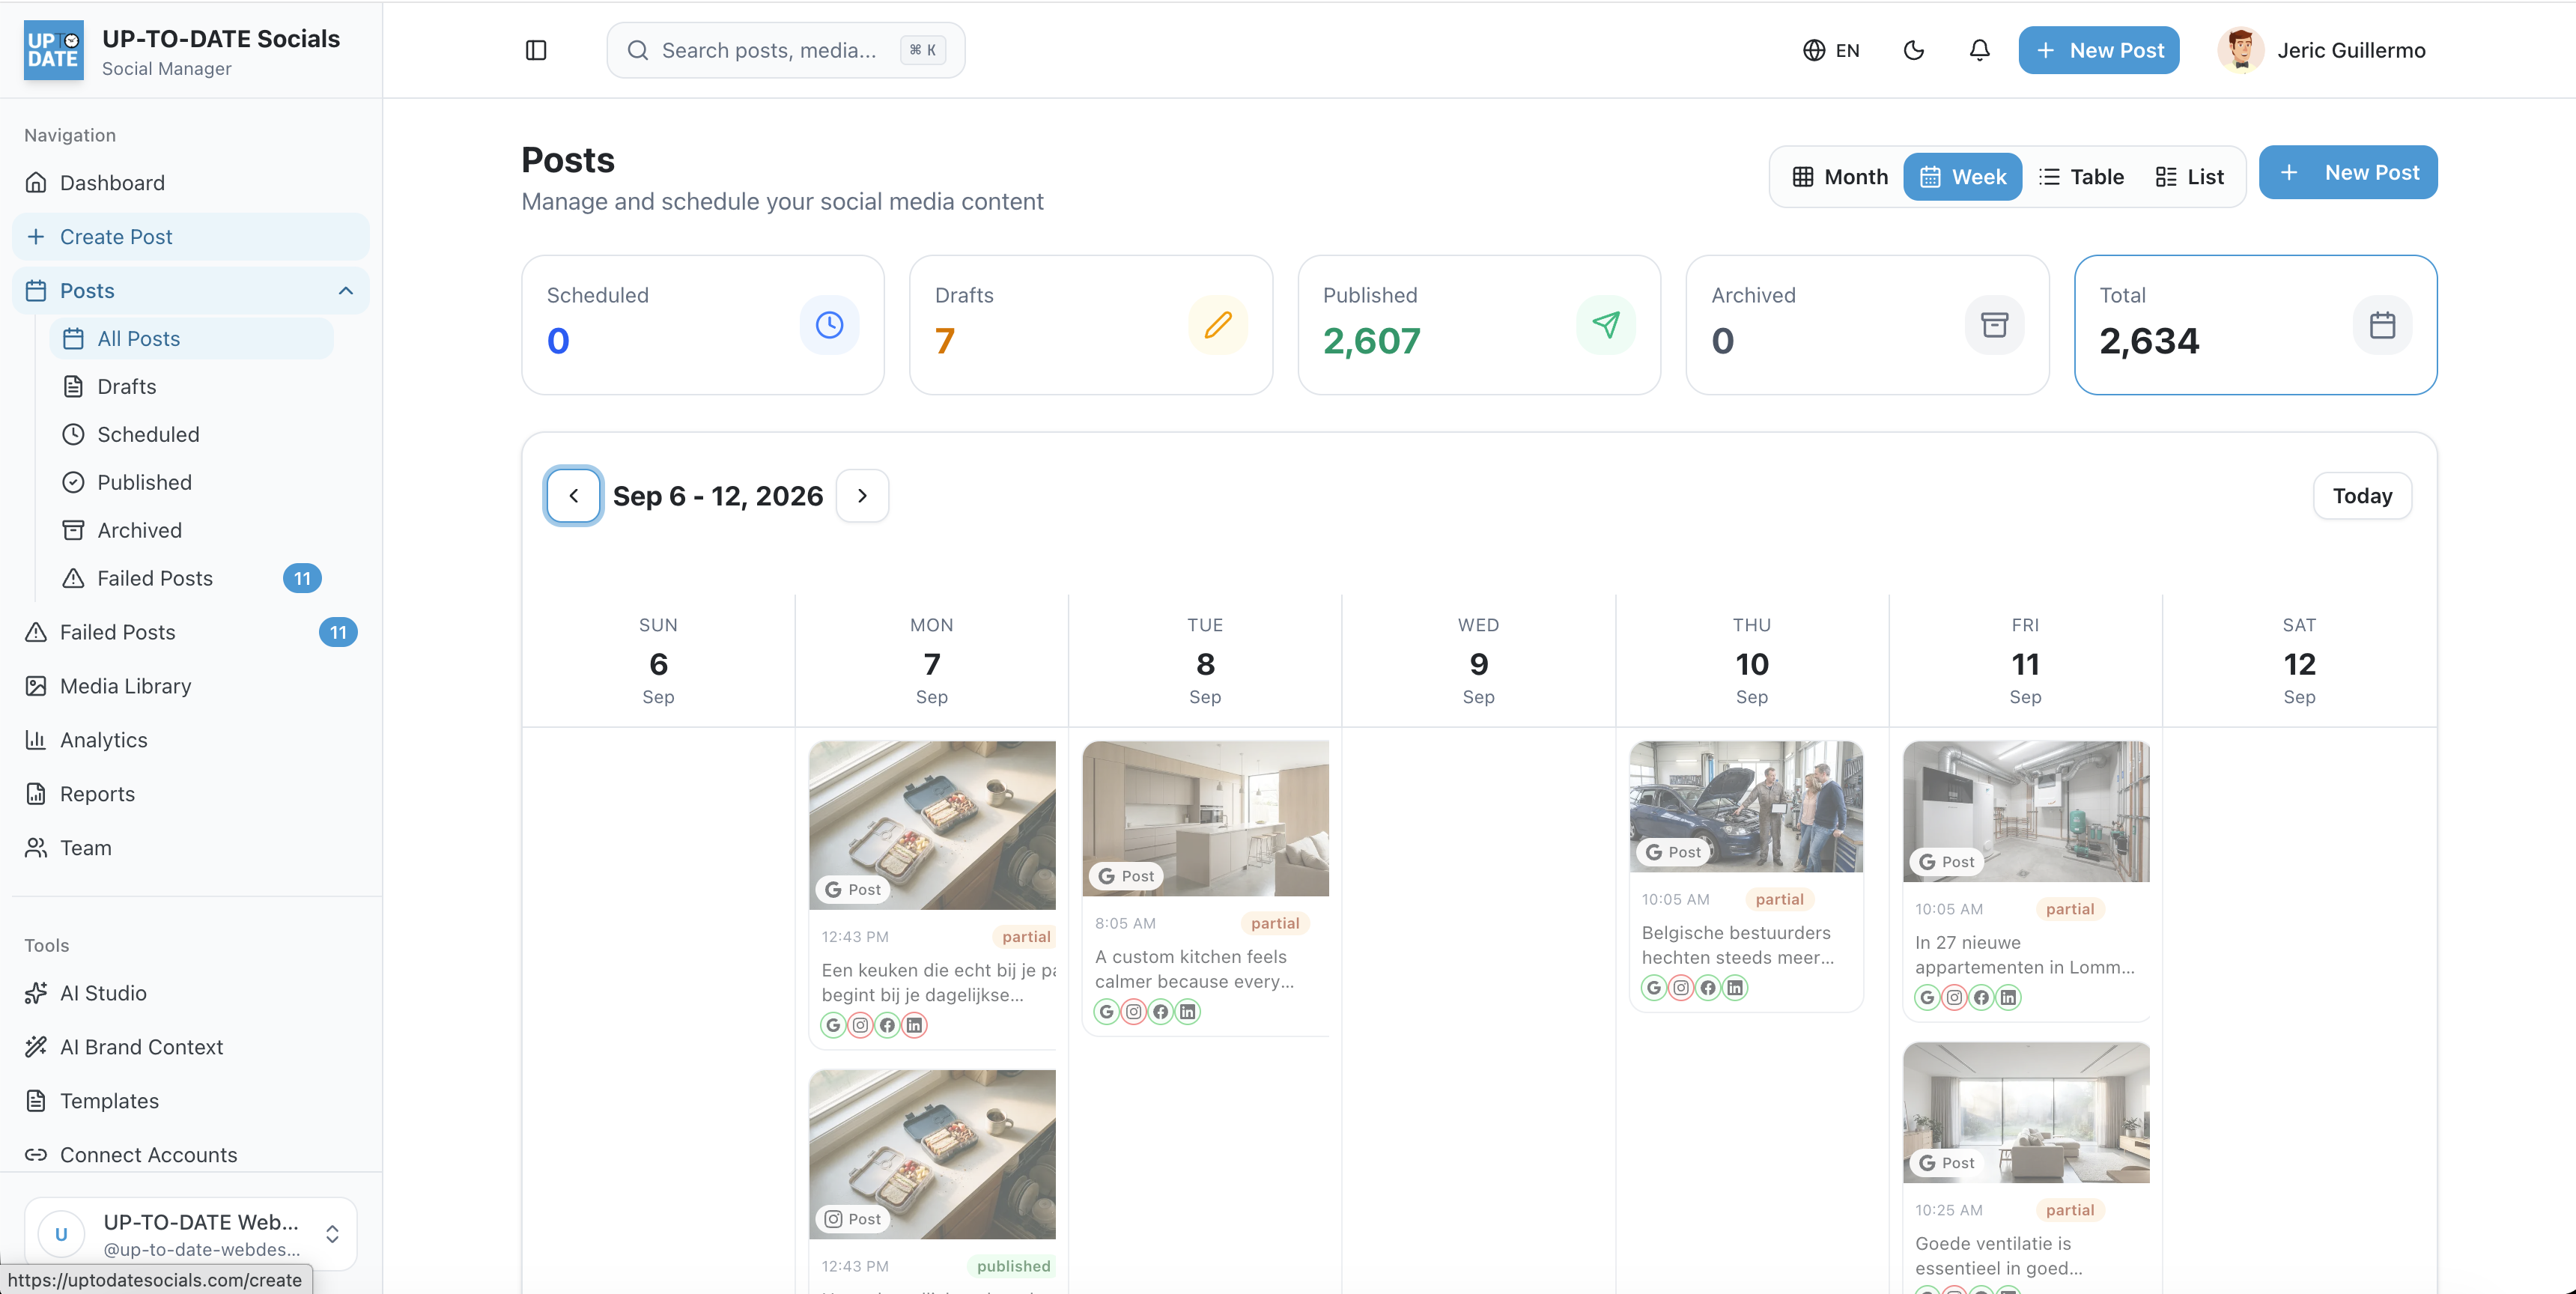Switch to List view

[x=2190, y=177]
